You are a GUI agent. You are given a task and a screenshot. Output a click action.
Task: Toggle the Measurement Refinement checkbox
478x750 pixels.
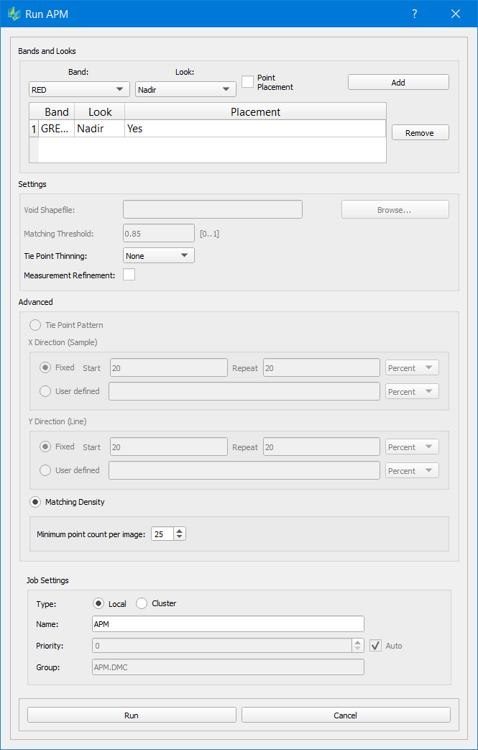[129, 275]
